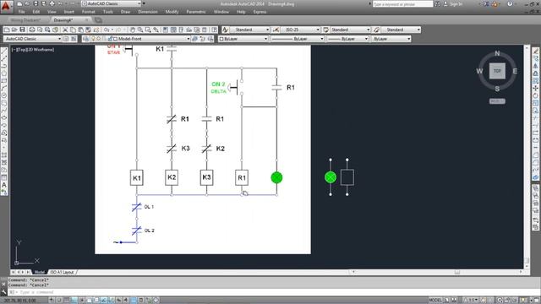Switch to ISO A1 Layout tab
The height and width of the screenshot is (304, 541).
point(62,272)
